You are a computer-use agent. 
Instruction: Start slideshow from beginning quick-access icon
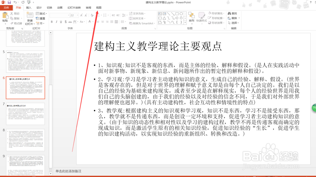coord(29,3)
